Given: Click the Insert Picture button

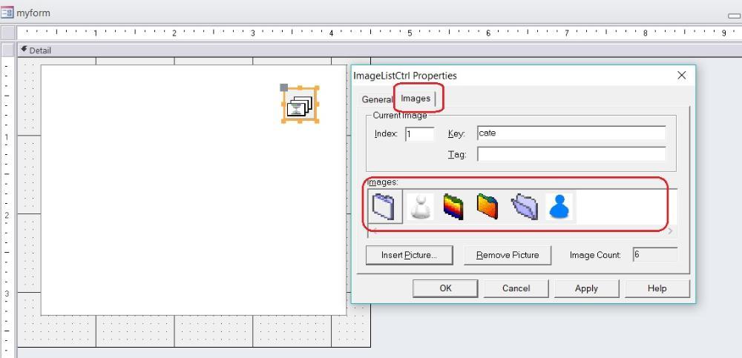Looking at the screenshot, I should tap(410, 256).
